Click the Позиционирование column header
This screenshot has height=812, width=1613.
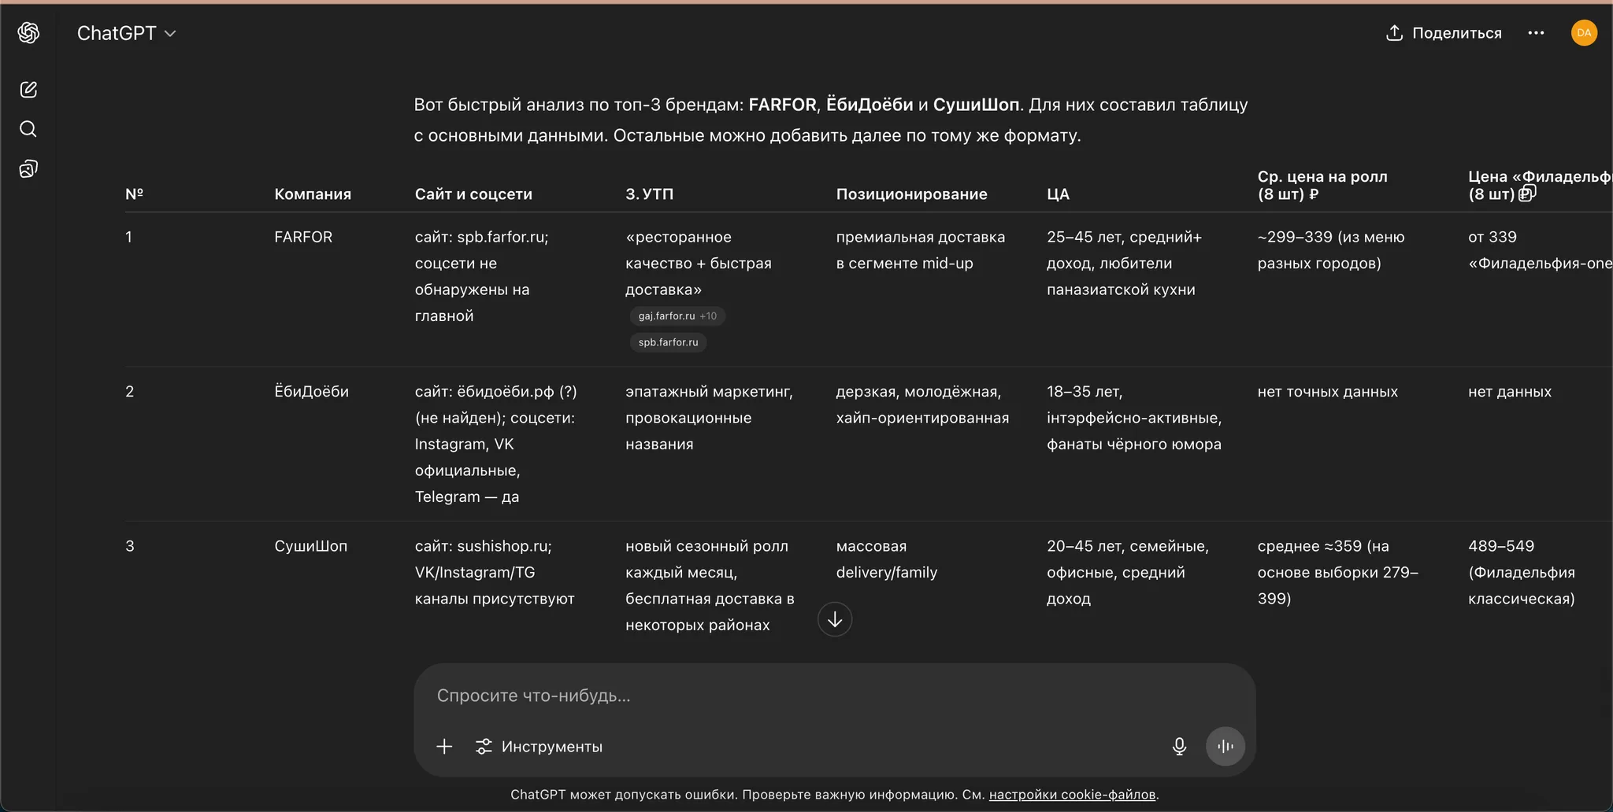click(x=911, y=194)
